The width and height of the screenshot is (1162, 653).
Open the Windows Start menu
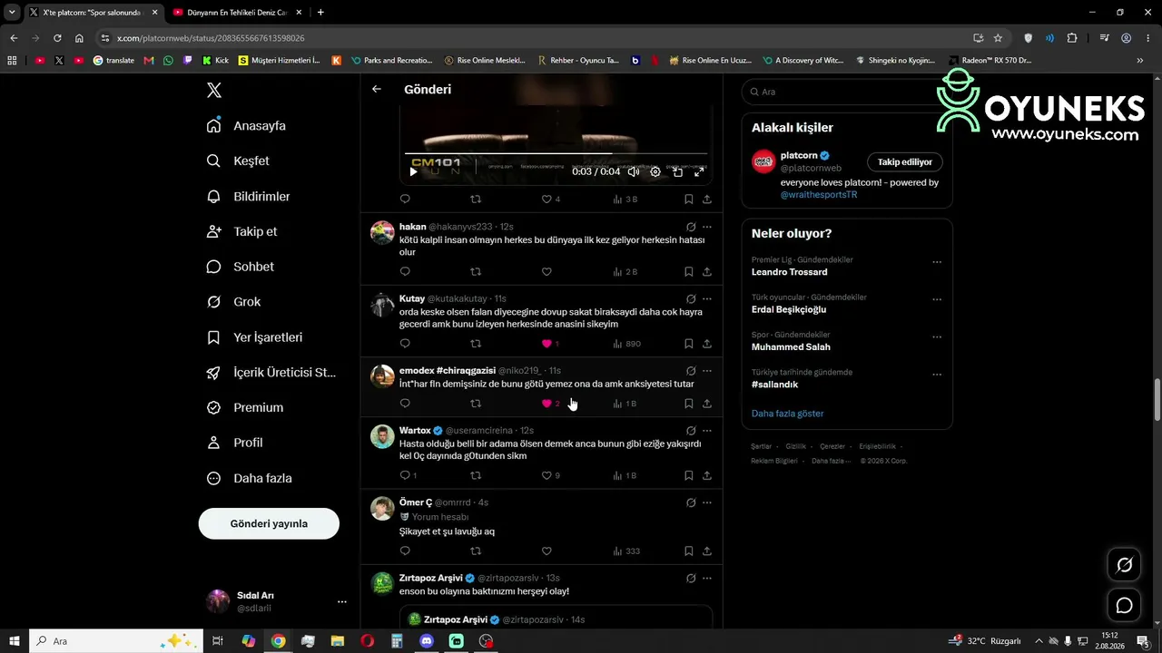click(x=15, y=641)
